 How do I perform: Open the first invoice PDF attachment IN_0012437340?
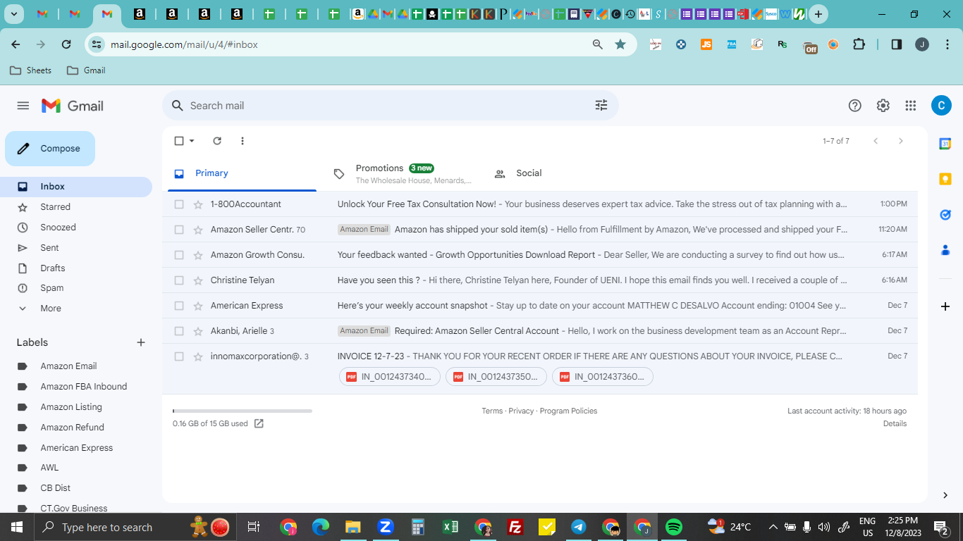pyautogui.click(x=390, y=377)
